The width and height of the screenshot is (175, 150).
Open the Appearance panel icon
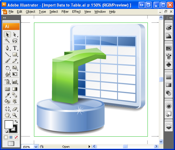(168, 106)
